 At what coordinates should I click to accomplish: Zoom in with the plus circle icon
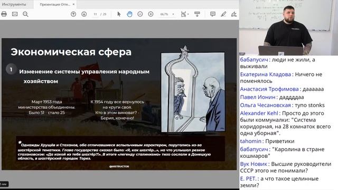tap(151, 14)
